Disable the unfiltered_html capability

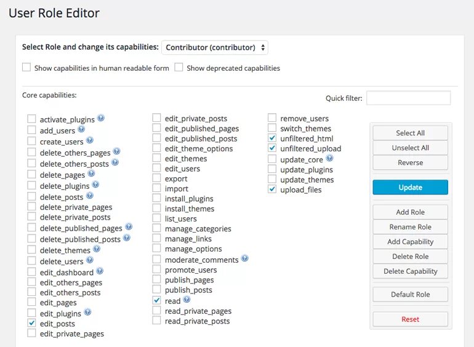pyautogui.click(x=272, y=138)
